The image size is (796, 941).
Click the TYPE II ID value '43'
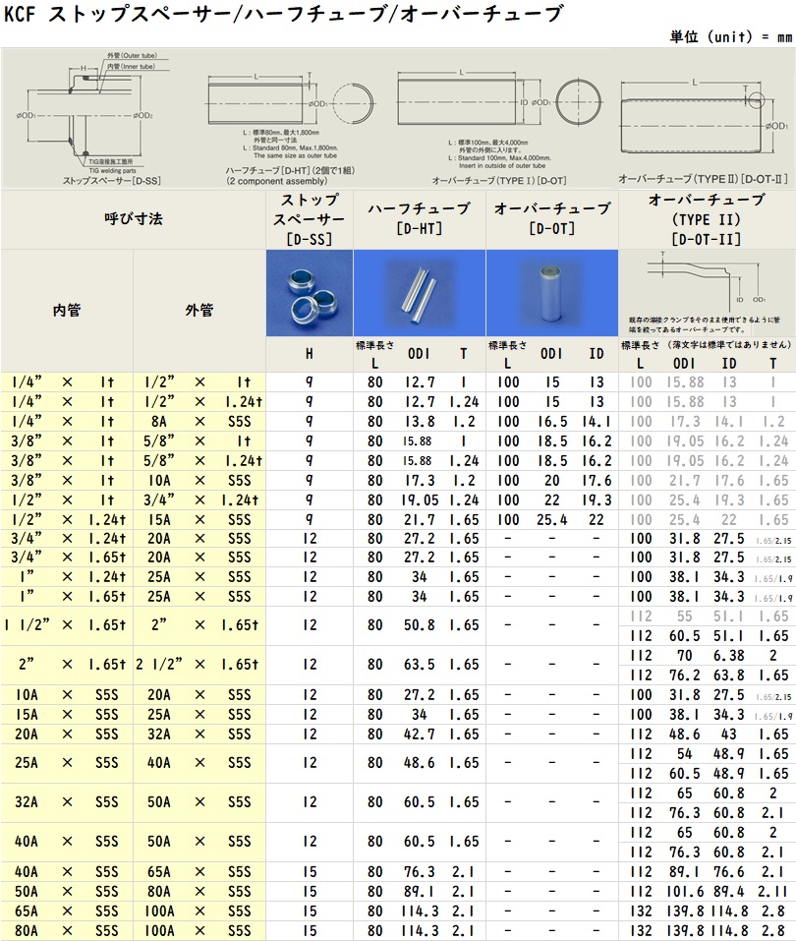tap(729, 735)
